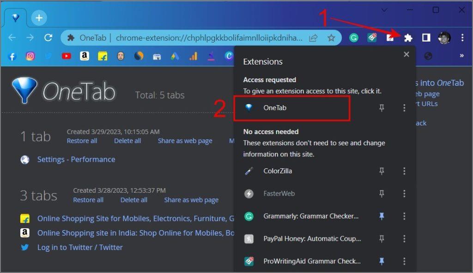Click the OneTab funnel logo on page
The image size is (473, 273).
coord(24,90)
